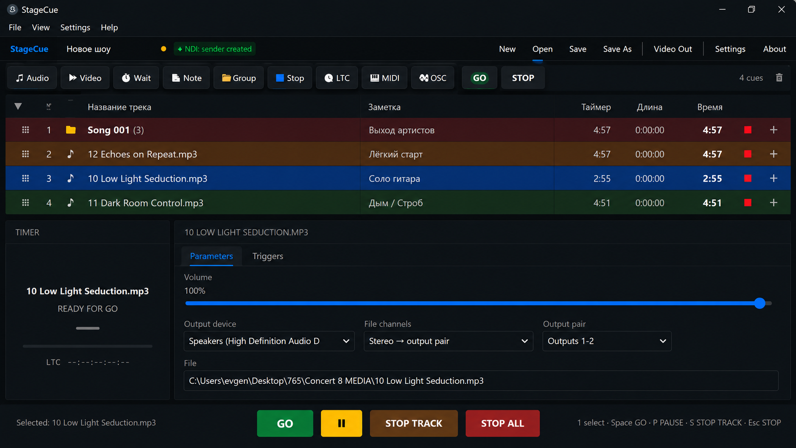Switch to the Triggers tab
796x448 pixels.
268,256
